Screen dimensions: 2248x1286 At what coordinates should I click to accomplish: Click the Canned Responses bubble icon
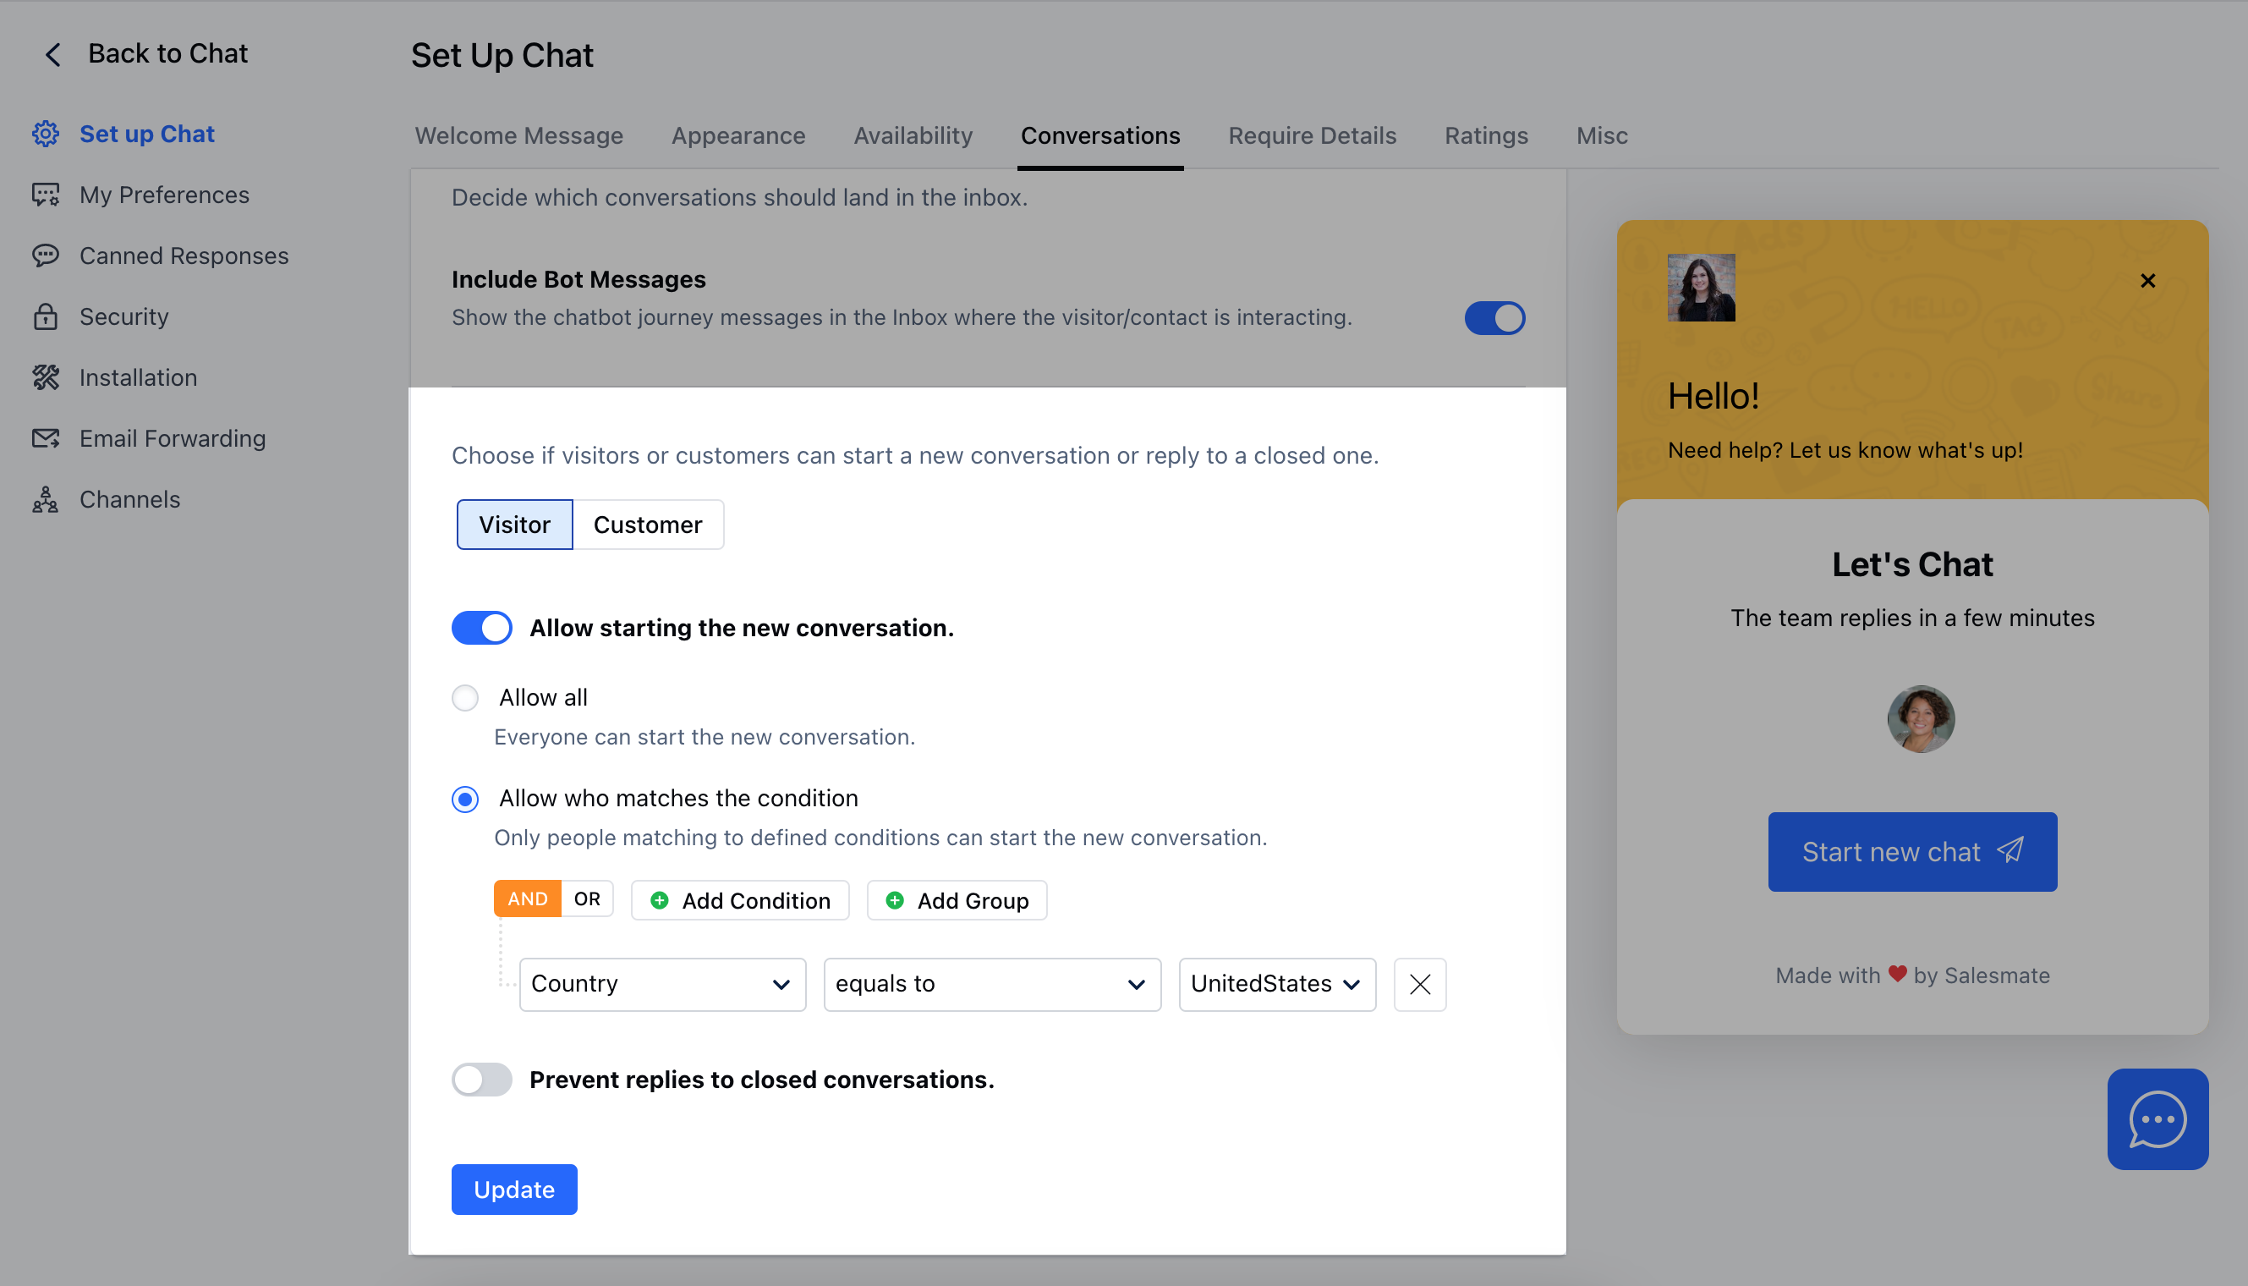(45, 256)
